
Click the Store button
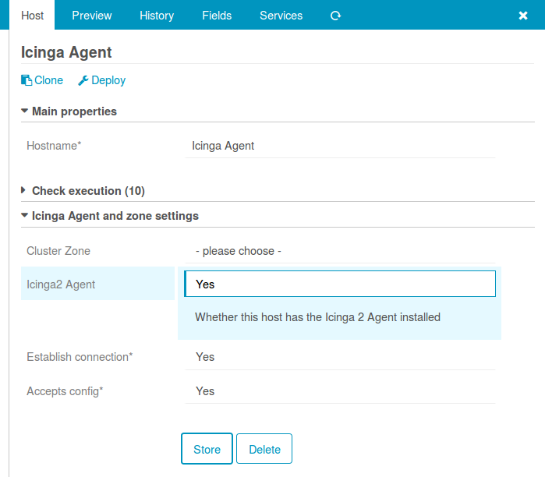pos(207,449)
